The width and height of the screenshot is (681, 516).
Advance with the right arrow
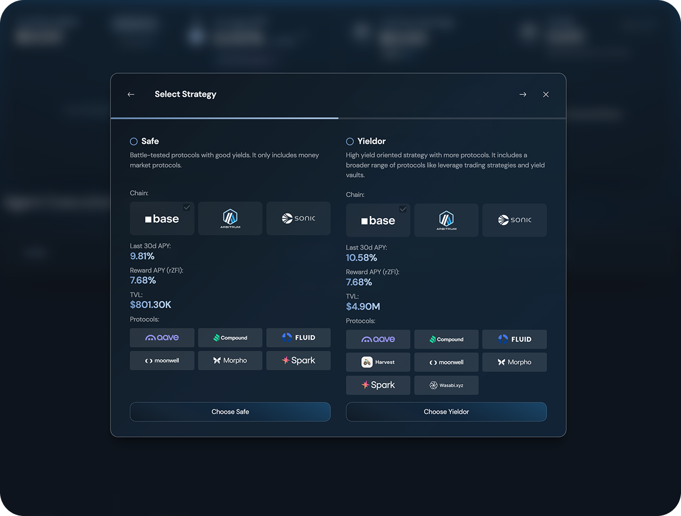pyautogui.click(x=523, y=95)
